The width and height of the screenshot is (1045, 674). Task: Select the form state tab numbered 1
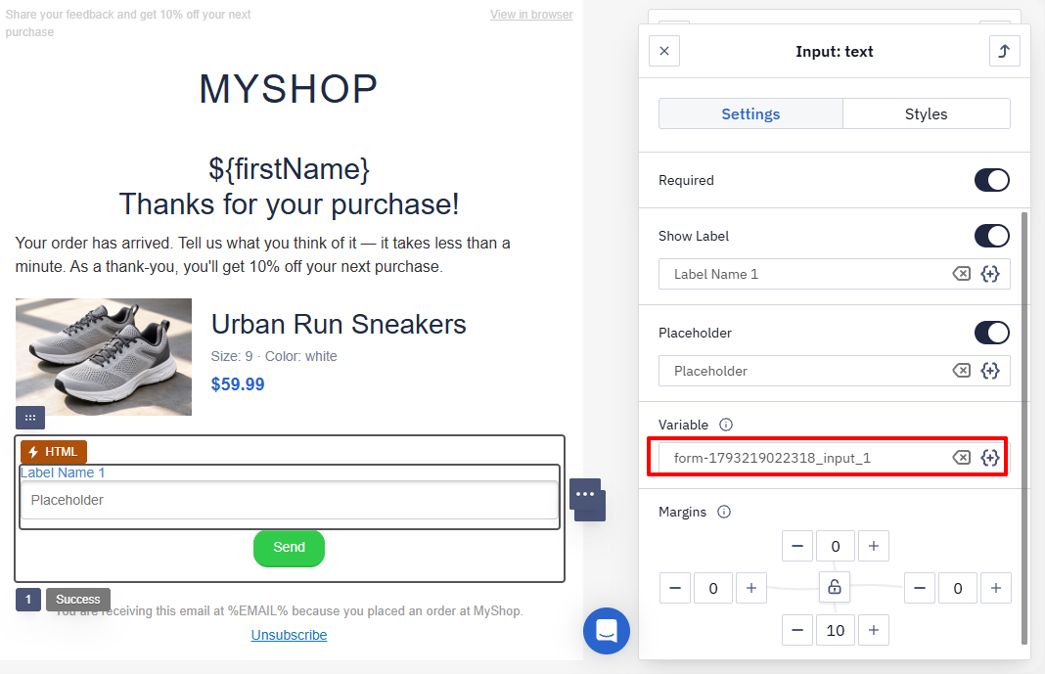pos(28,600)
